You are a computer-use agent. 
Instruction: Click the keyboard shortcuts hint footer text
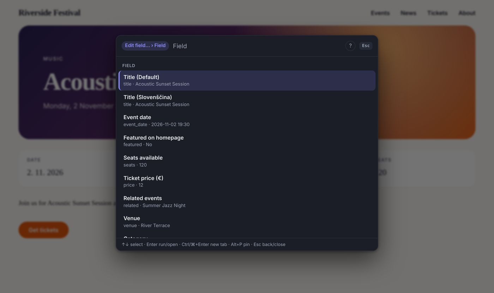(204, 244)
